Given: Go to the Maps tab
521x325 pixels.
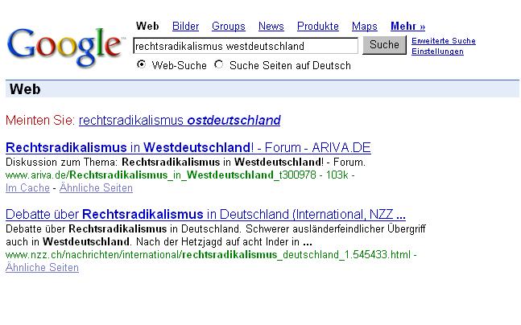Looking at the screenshot, I should point(365,27).
